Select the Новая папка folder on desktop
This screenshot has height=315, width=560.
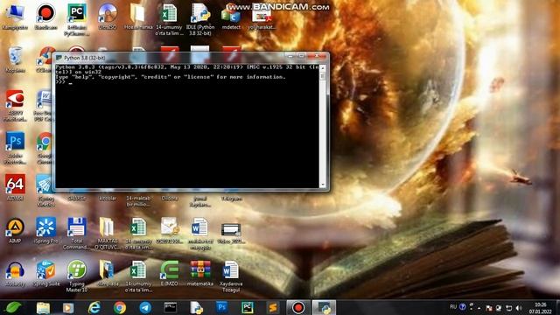coord(138,16)
